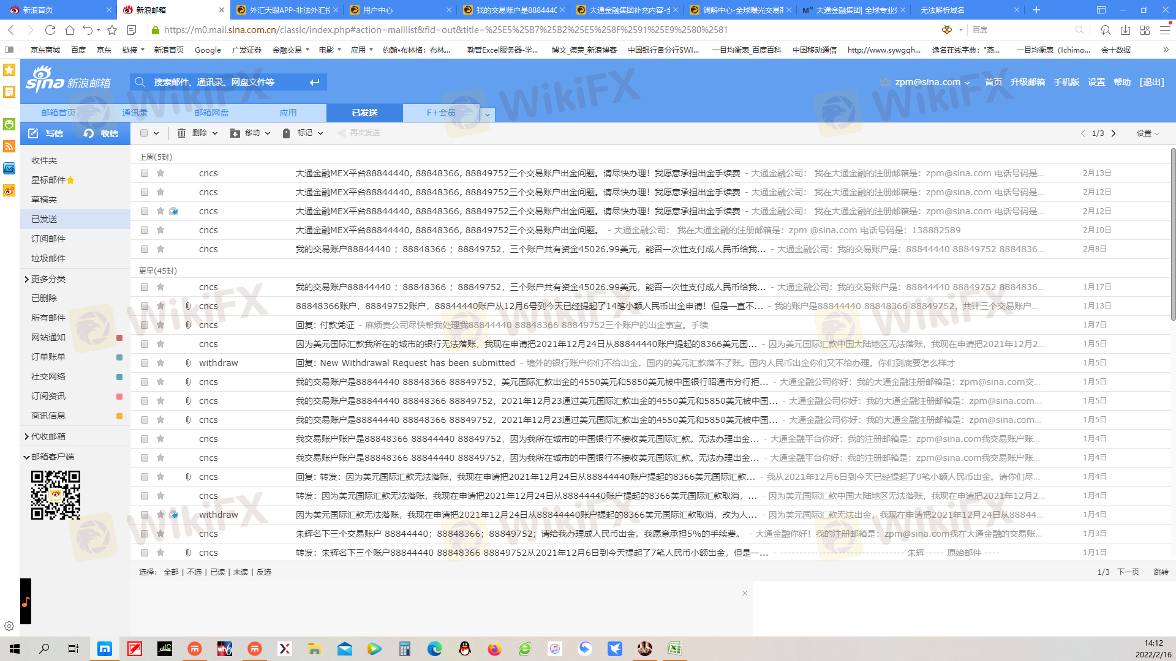
Task: Open QQ penguin in taskbar
Action: click(x=465, y=649)
